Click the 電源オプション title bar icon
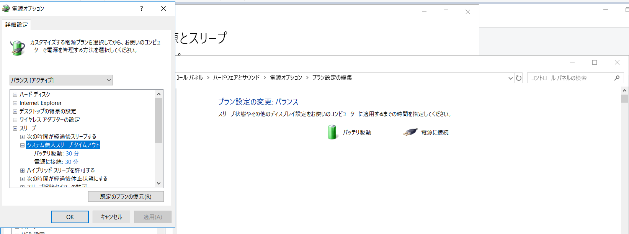The height and width of the screenshot is (234, 629). click(x=6, y=8)
